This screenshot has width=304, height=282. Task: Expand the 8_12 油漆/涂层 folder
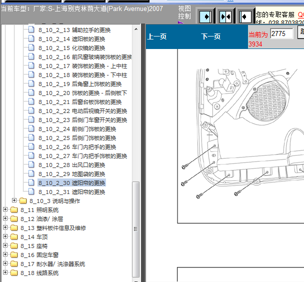5,218
